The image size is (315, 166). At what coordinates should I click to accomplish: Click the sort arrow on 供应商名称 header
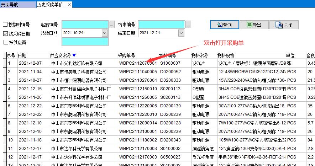coord(74,55)
